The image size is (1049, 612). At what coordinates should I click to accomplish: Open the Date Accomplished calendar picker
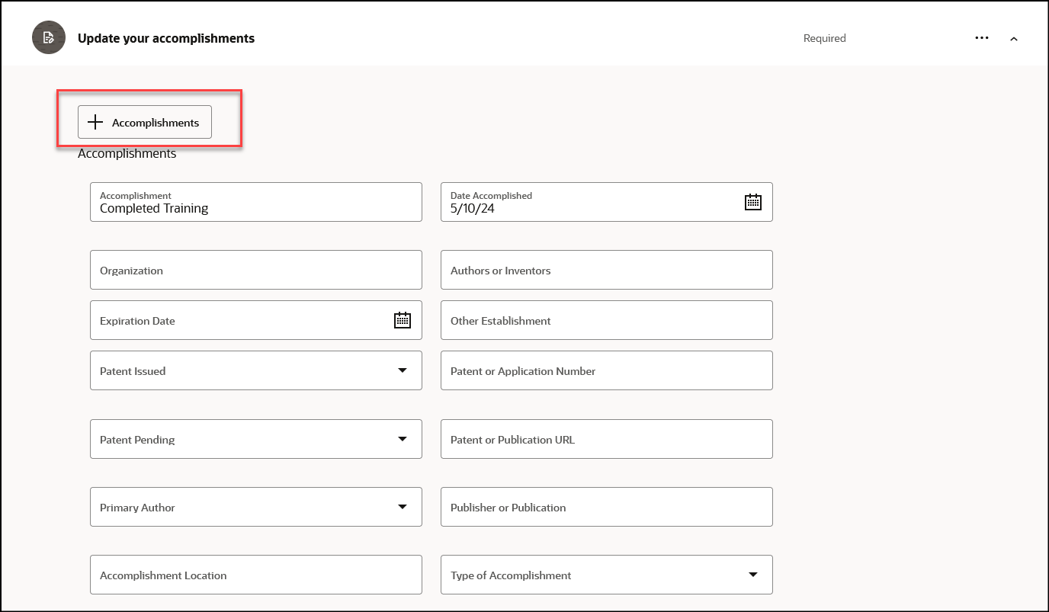pos(753,202)
